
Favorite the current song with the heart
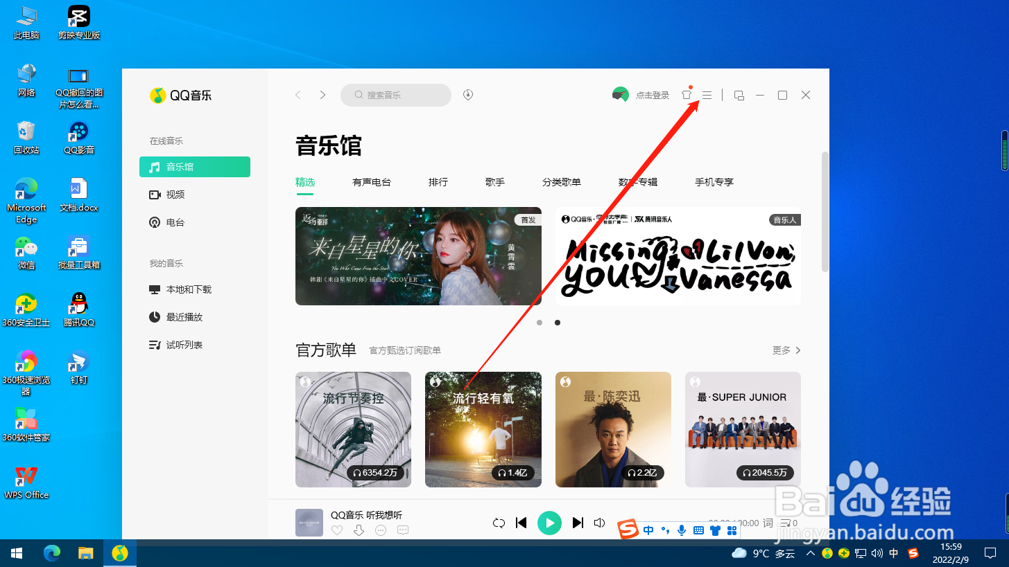tap(337, 530)
